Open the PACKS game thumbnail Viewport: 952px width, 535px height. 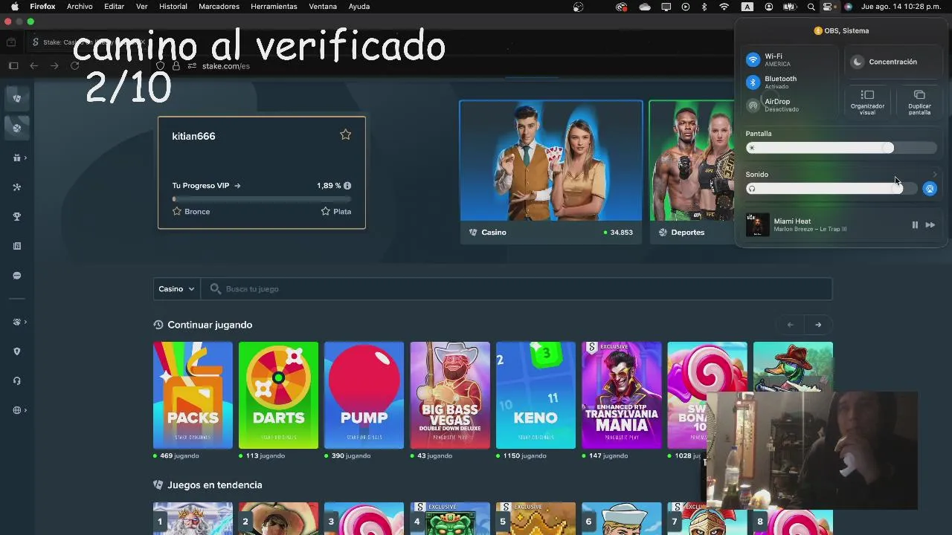193,395
